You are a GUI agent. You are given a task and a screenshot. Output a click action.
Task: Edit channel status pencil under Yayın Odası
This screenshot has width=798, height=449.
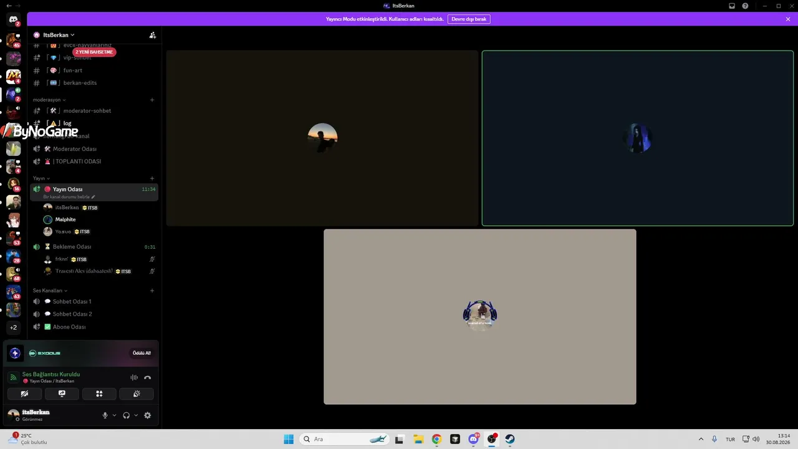pos(93,197)
